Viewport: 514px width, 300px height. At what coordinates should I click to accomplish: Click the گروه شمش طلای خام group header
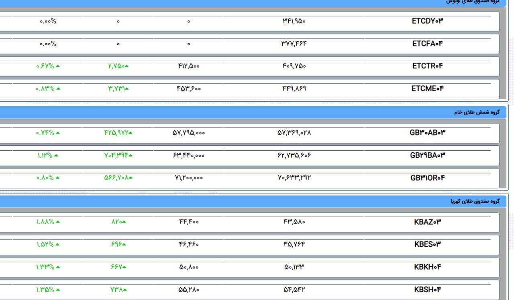[477, 112]
